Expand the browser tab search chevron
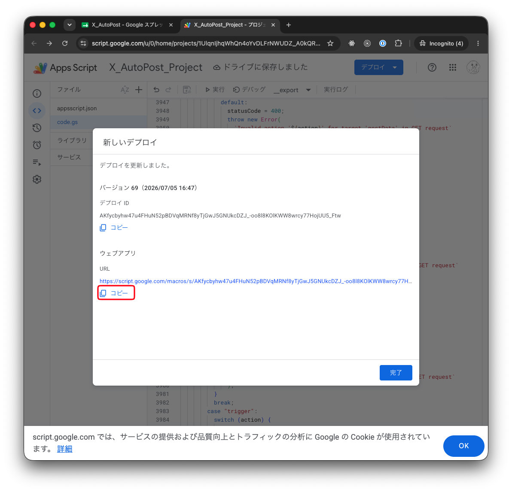The image size is (512, 492). coord(70,25)
